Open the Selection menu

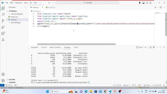tap(19, 3)
